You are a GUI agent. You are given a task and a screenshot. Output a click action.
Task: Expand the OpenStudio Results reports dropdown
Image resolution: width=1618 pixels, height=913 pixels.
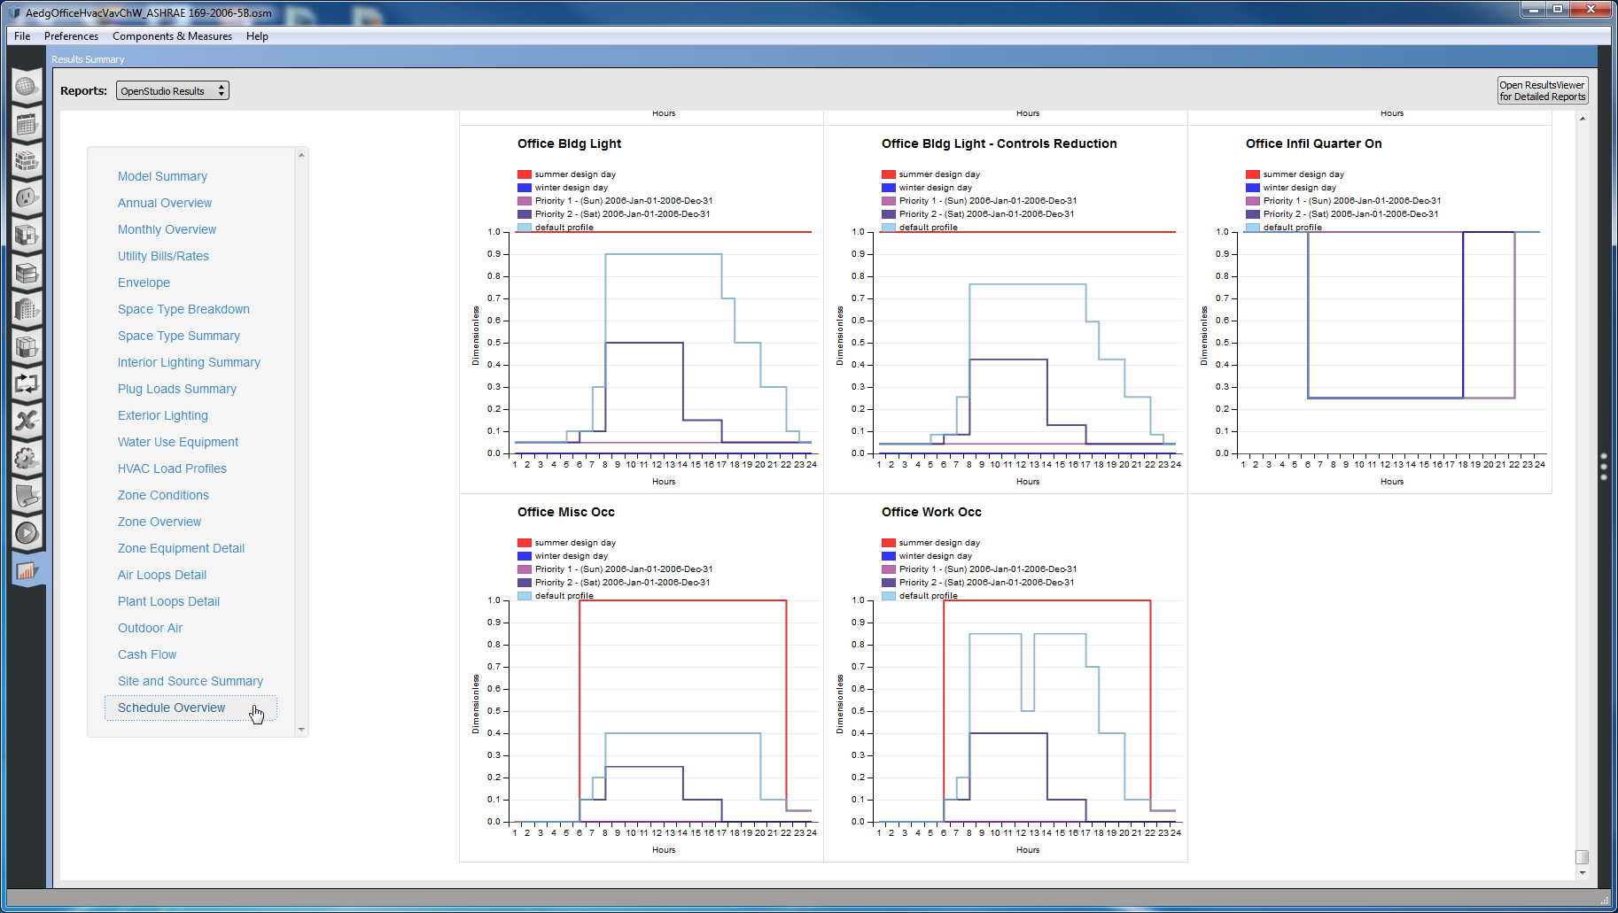point(173,91)
